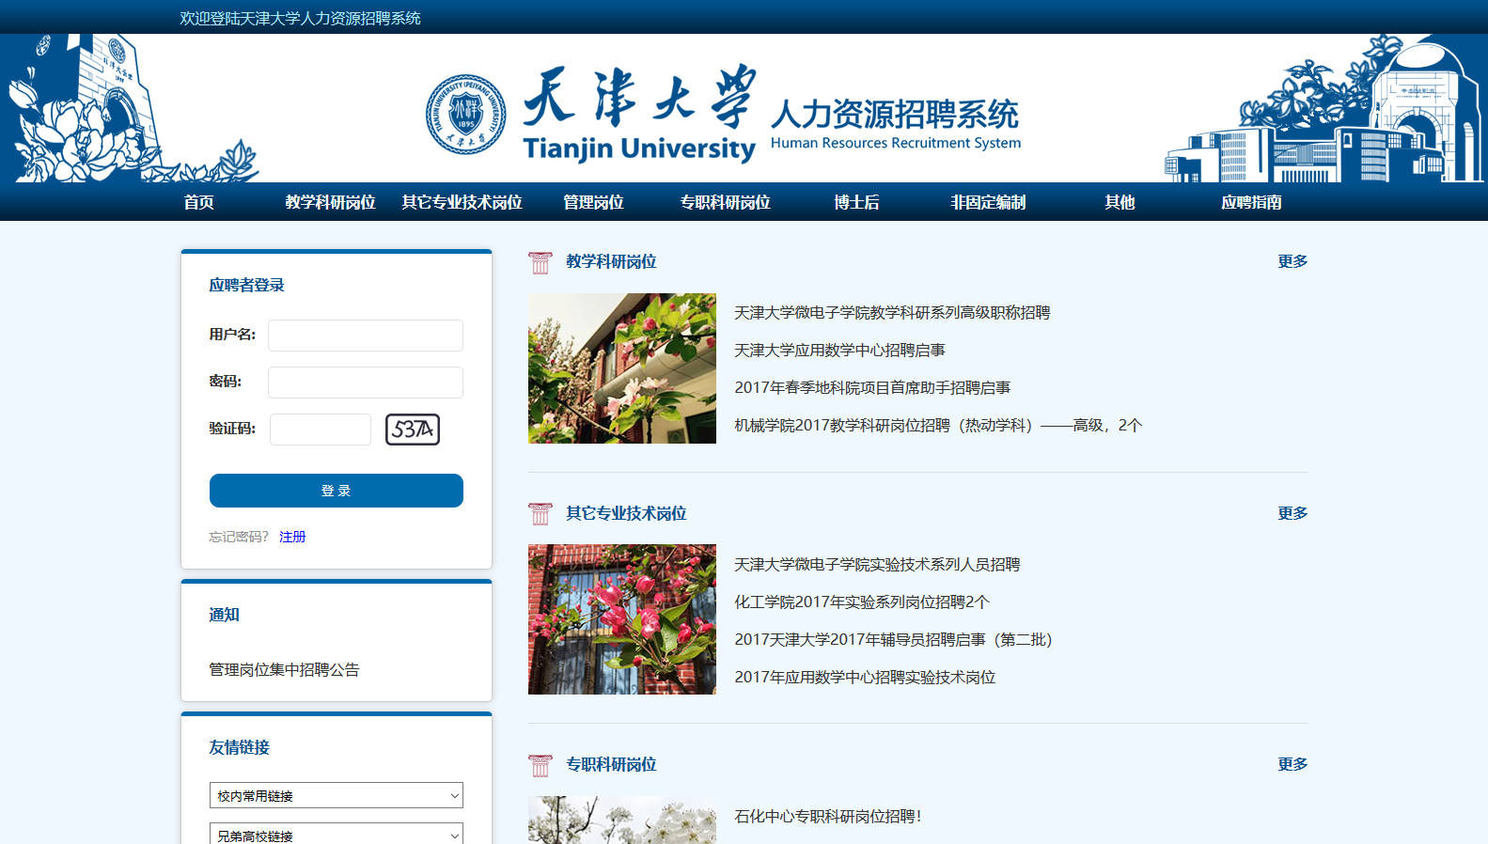1488x844 pixels.
Task: Open the 管理岗位集中招聘公告 notice
Action: point(284,670)
